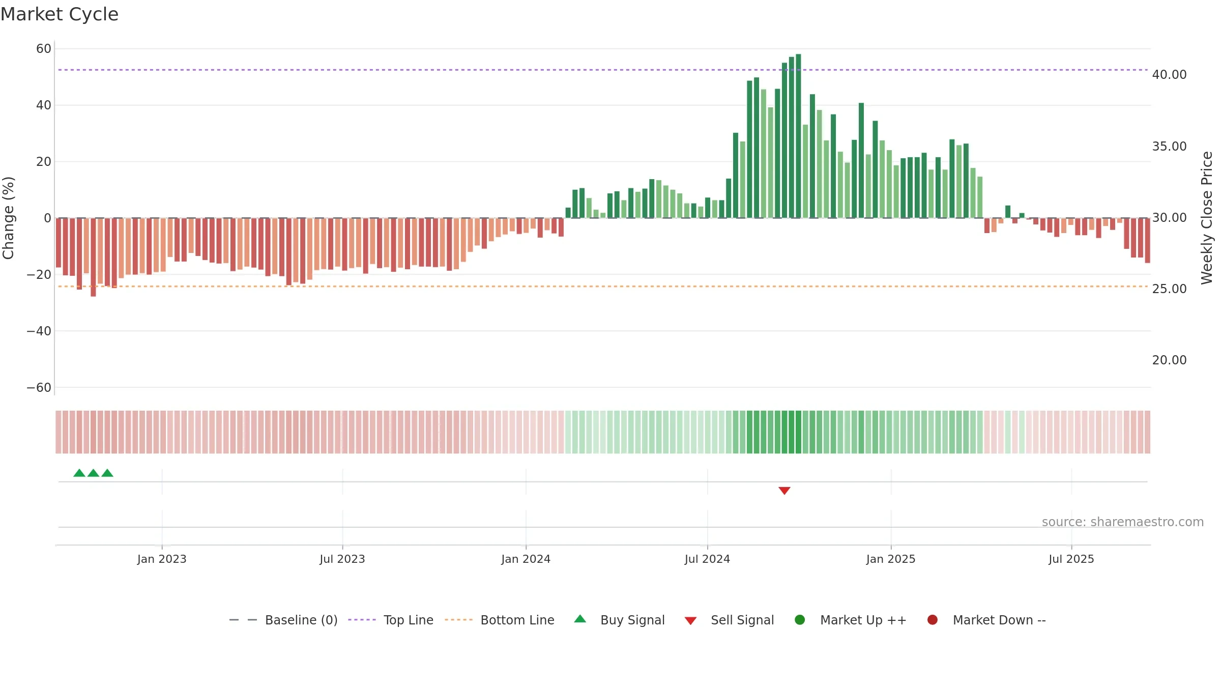The width and height of the screenshot is (1221, 687).
Task: Click the Change (%) axis title
Action: (8, 218)
